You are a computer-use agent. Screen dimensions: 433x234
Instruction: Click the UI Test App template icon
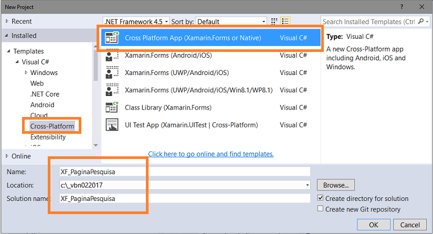pyautogui.click(x=112, y=125)
